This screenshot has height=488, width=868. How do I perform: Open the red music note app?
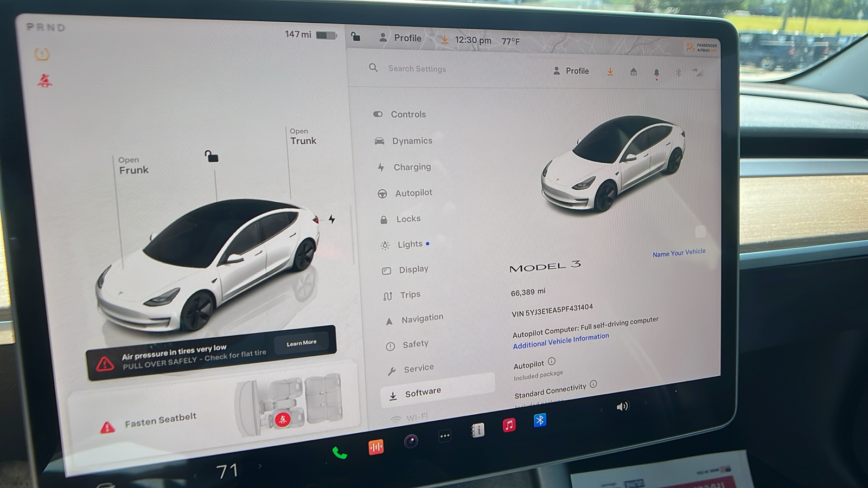[509, 425]
